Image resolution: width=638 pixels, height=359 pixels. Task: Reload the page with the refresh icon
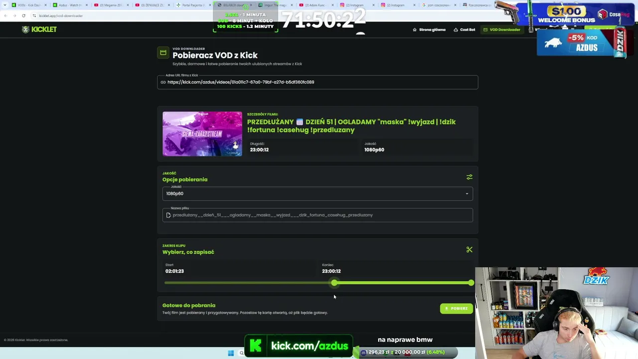pyautogui.click(x=23, y=15)
